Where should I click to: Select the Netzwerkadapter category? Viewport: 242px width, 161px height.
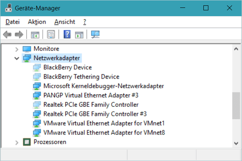[x=56, y=58]
